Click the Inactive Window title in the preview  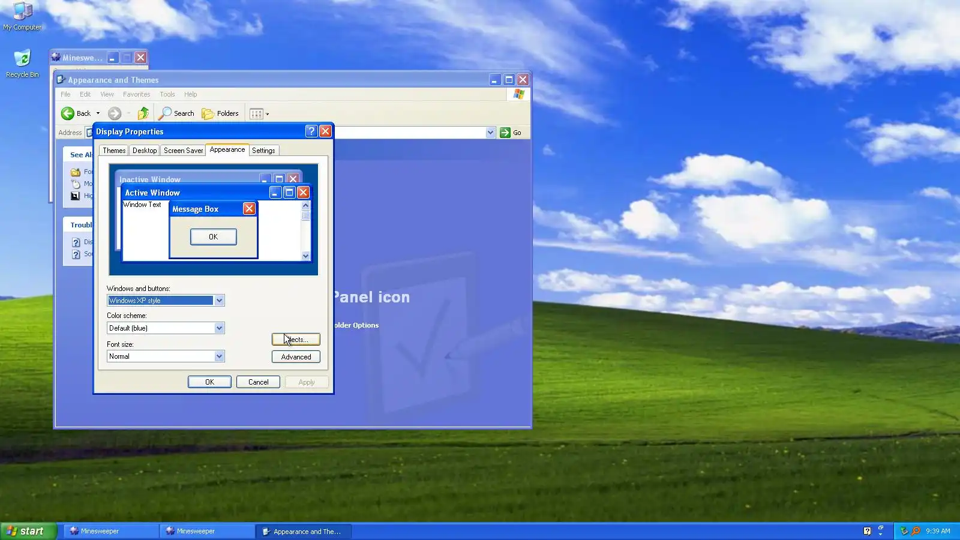(x=150, y=179)
